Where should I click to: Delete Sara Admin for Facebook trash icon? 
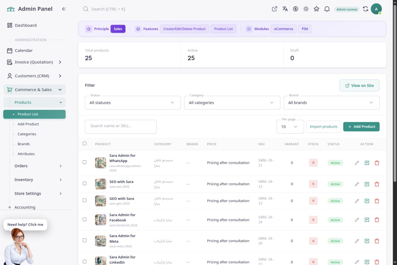377,220
